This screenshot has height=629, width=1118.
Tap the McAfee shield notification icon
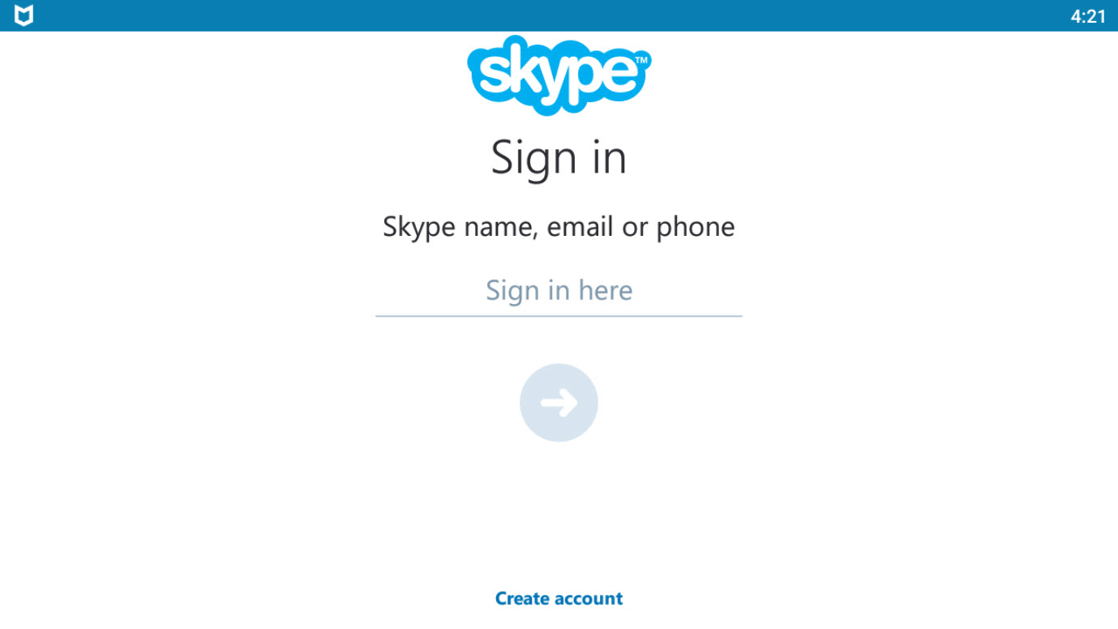24,15
